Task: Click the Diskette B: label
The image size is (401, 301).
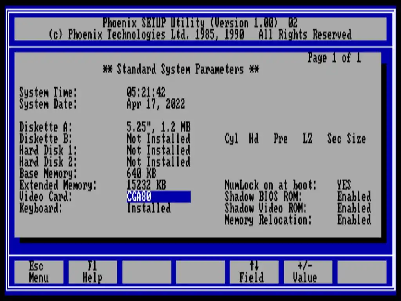Action: click(46, 139)
